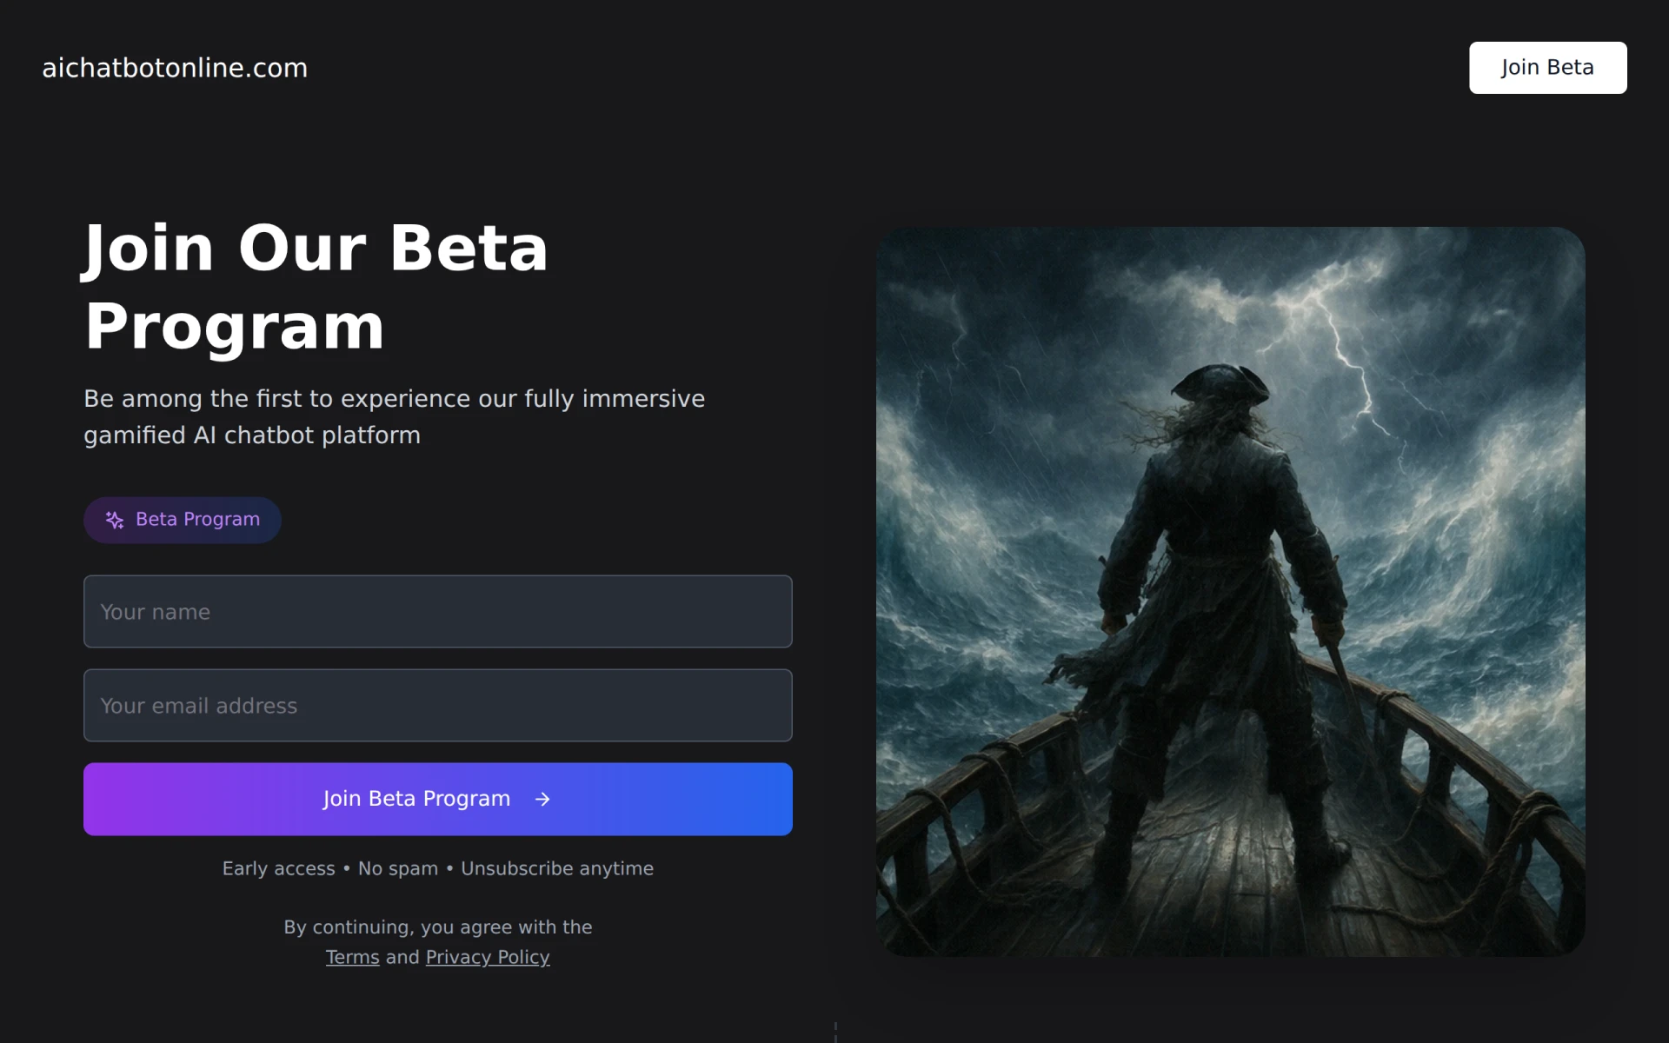Click the immersive gamified AI chatbot subtitle text
The width and height of the screenshot is (1669, 1043).
[x=394, y=416]
